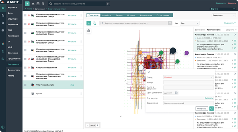The height and width of the screenshot is (132, 238).
Task: Select Замечания tab in right panel
Action: point(200,30)
